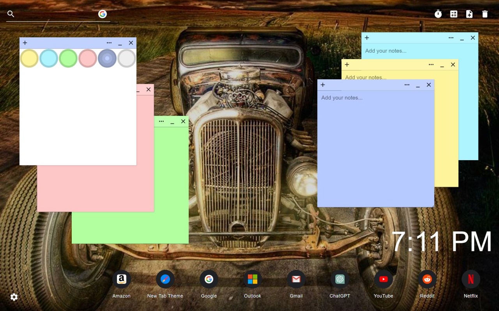Launch the ChatGPT shortcut
The height and width of the screenshot is (311, 499).
point(340,280)
